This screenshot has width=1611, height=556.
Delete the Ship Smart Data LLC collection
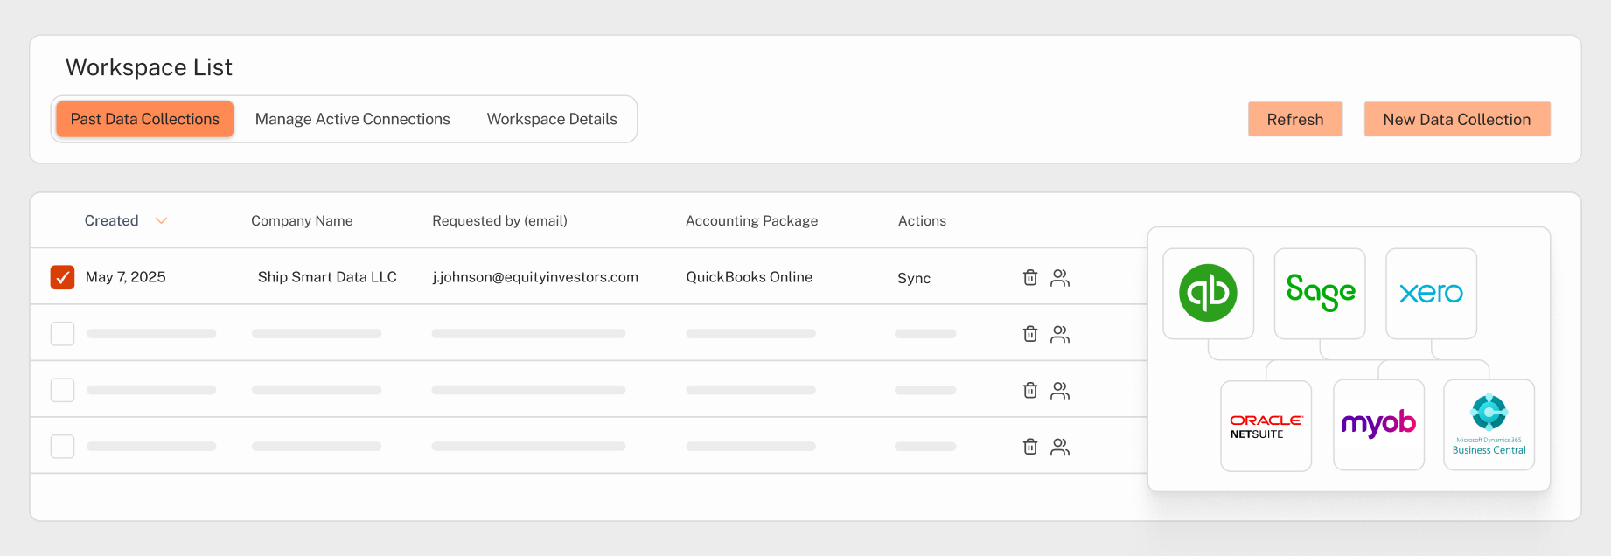pos(1030,277)
